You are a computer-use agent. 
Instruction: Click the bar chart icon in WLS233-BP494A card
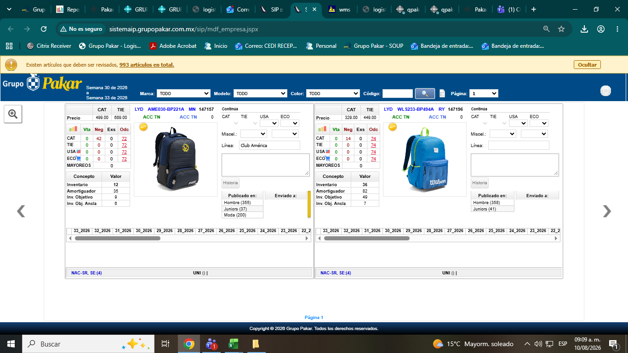323,129
